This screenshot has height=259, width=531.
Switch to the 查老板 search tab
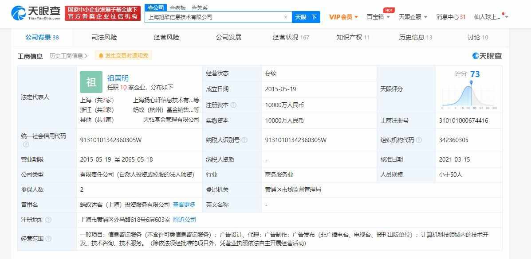pyautogui.click(x=178, y=8)
